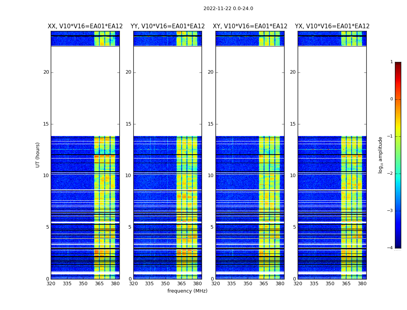This screenshot has height=310, width=407.
Task: Select the XX, V10*V16=EA01*EA12 panel title
Action: (85, 26)
